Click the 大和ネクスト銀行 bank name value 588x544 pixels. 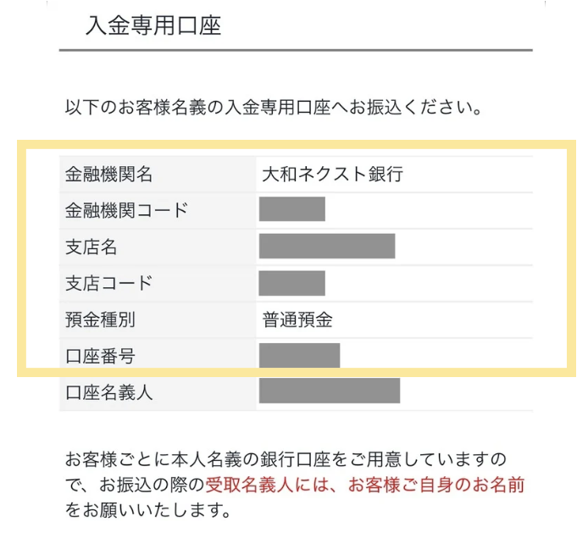point(332,174)
